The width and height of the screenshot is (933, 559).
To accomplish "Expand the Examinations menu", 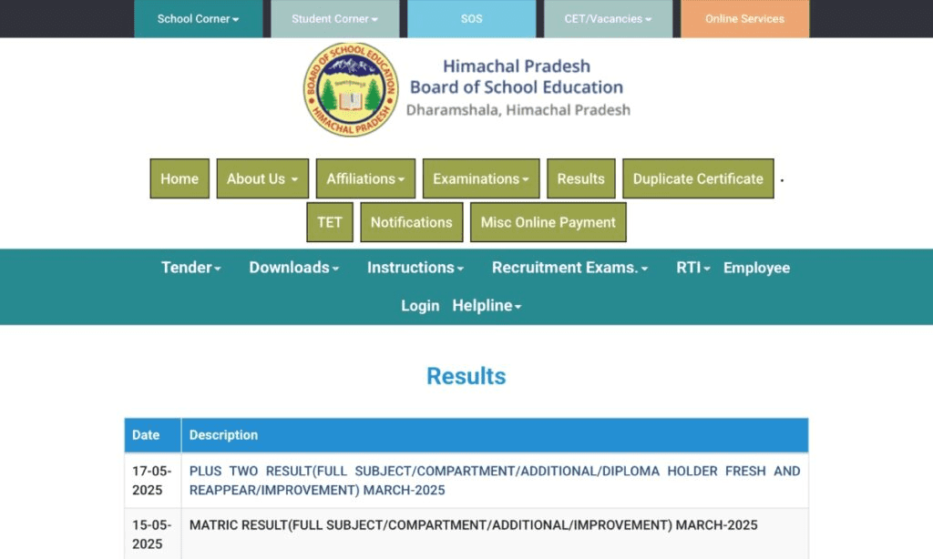I will [481, 178].
